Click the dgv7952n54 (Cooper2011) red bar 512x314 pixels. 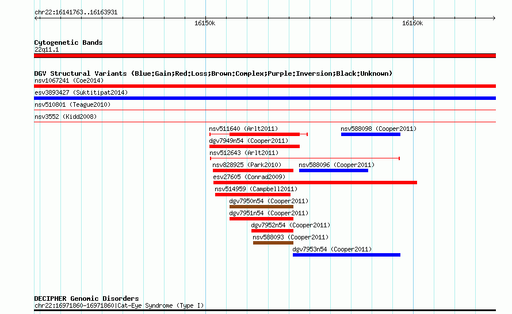272,231
